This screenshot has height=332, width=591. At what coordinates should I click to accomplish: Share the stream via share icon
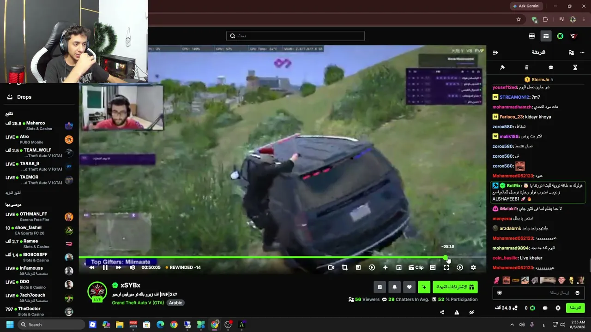tap(442, 312)
